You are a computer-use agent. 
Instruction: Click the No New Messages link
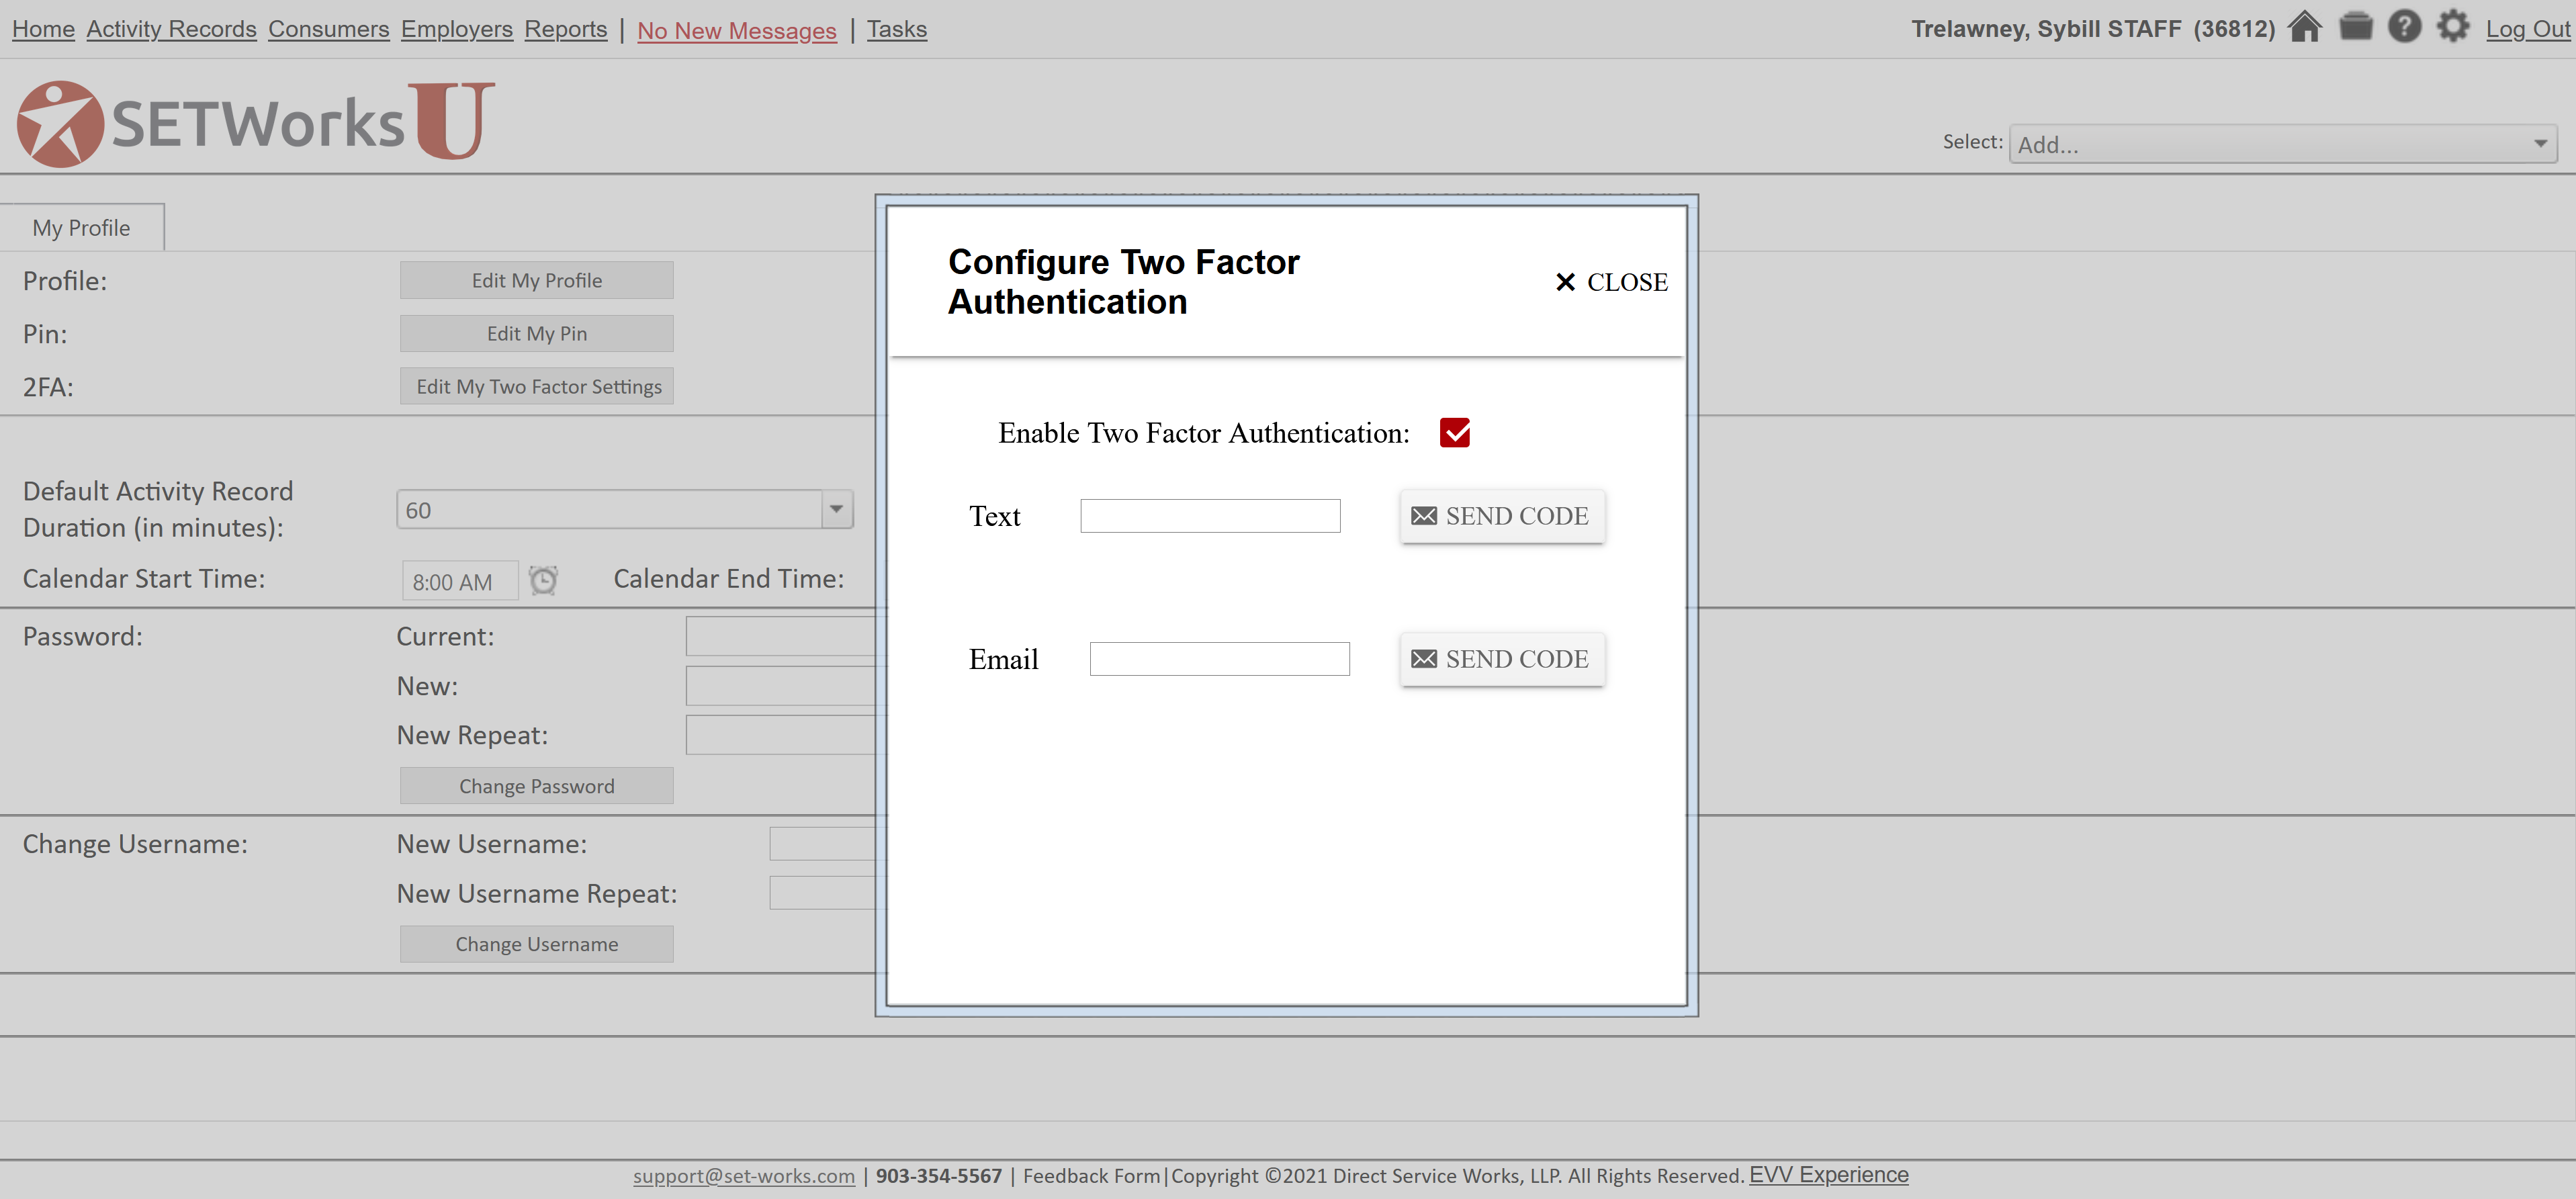point(736,31)
